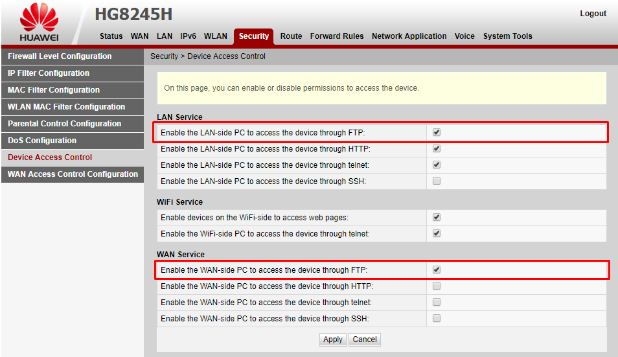Toggle WiFi-side web pages access checkbox
The image size is (618, 357).
click(x=437, y=217)
